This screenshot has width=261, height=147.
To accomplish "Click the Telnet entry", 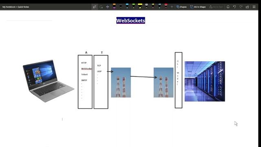I will tap(84, 74).
